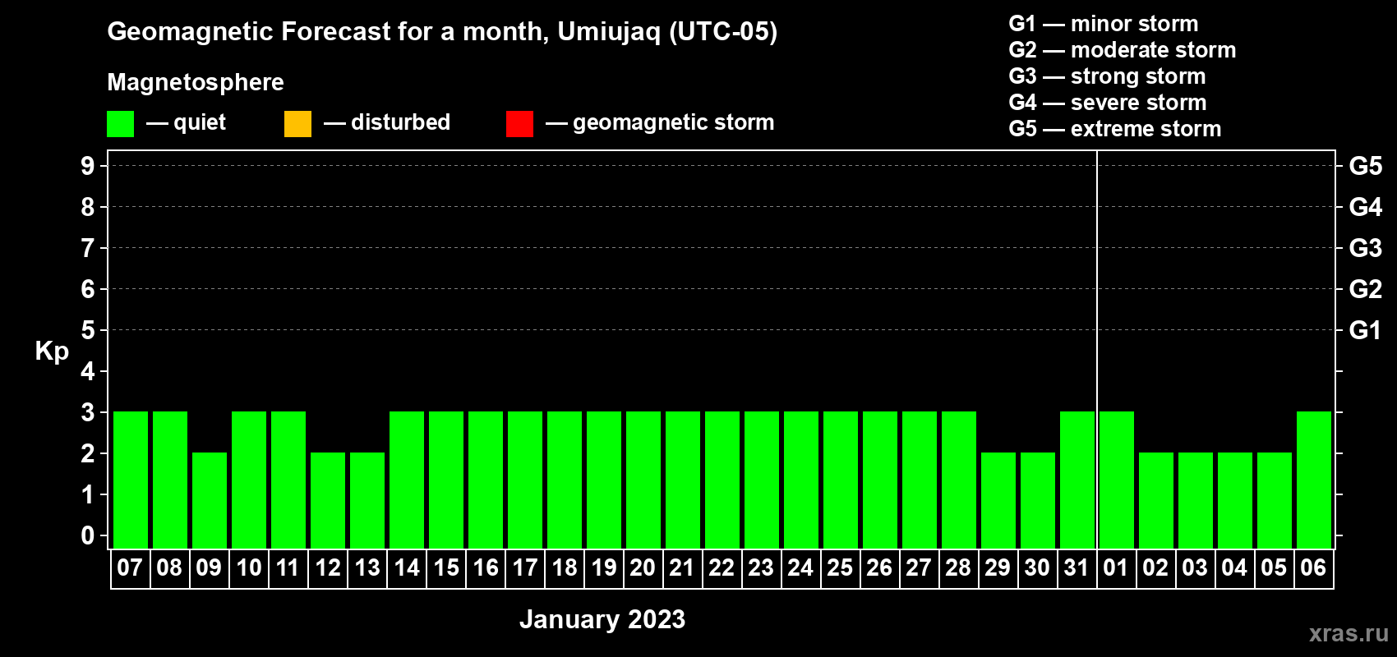The height and width of the screenshot is (657, 1397).
Task: Click date label 26 on the axis
Action: (879, 568)
